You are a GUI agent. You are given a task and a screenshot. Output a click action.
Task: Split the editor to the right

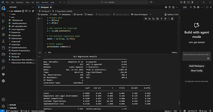[173, 7]
